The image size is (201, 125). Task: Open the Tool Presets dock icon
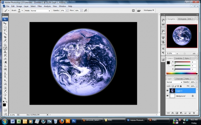[x=163, y=31]
